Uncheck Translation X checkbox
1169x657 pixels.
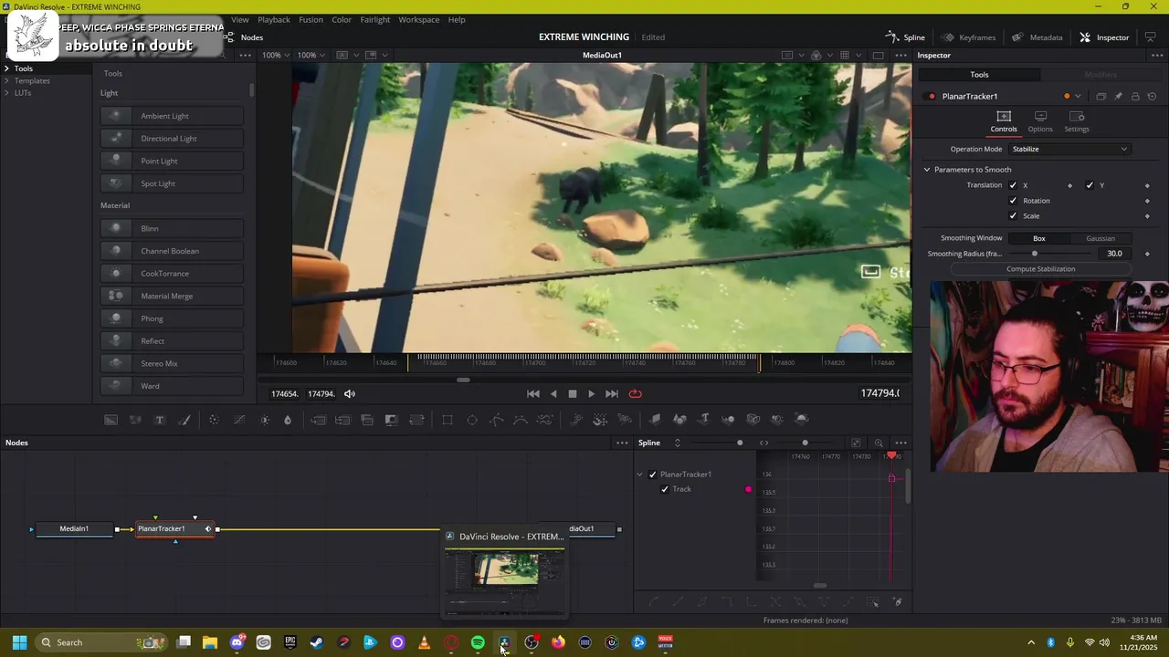coord(1013,185)
